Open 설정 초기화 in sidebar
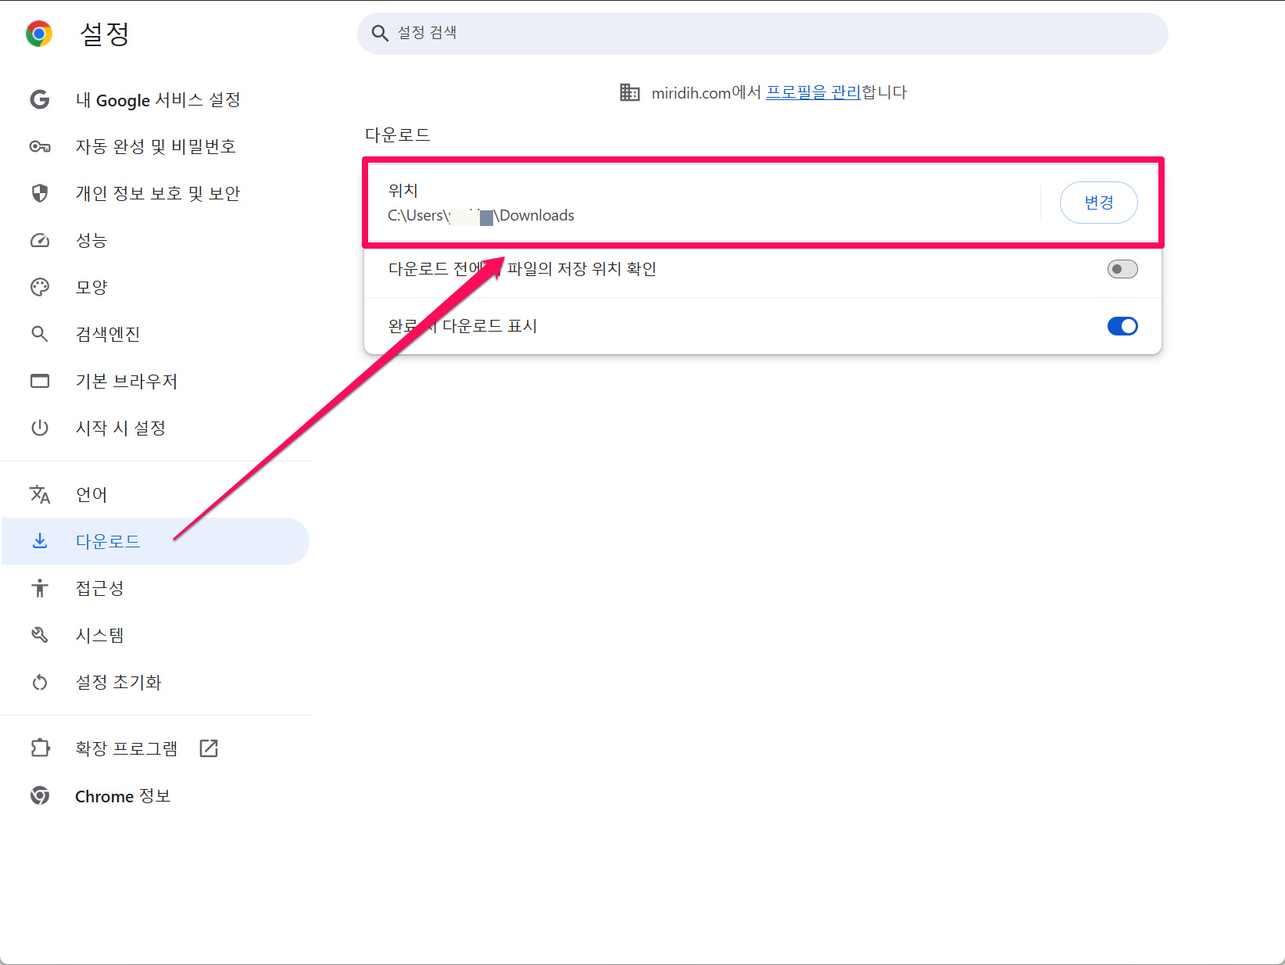Viewport: 1285px width, 965px height. pos(118,682)
